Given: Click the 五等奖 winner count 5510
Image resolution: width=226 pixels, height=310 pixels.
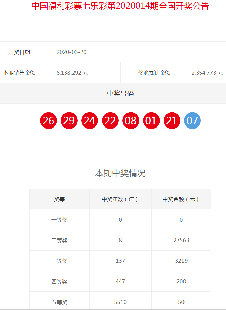Looking at the screenshot, I should 120,302.
